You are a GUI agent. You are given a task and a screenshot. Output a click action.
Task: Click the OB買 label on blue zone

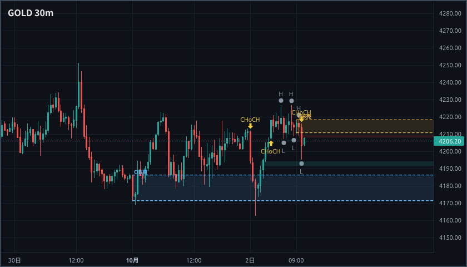pos(140,172)
